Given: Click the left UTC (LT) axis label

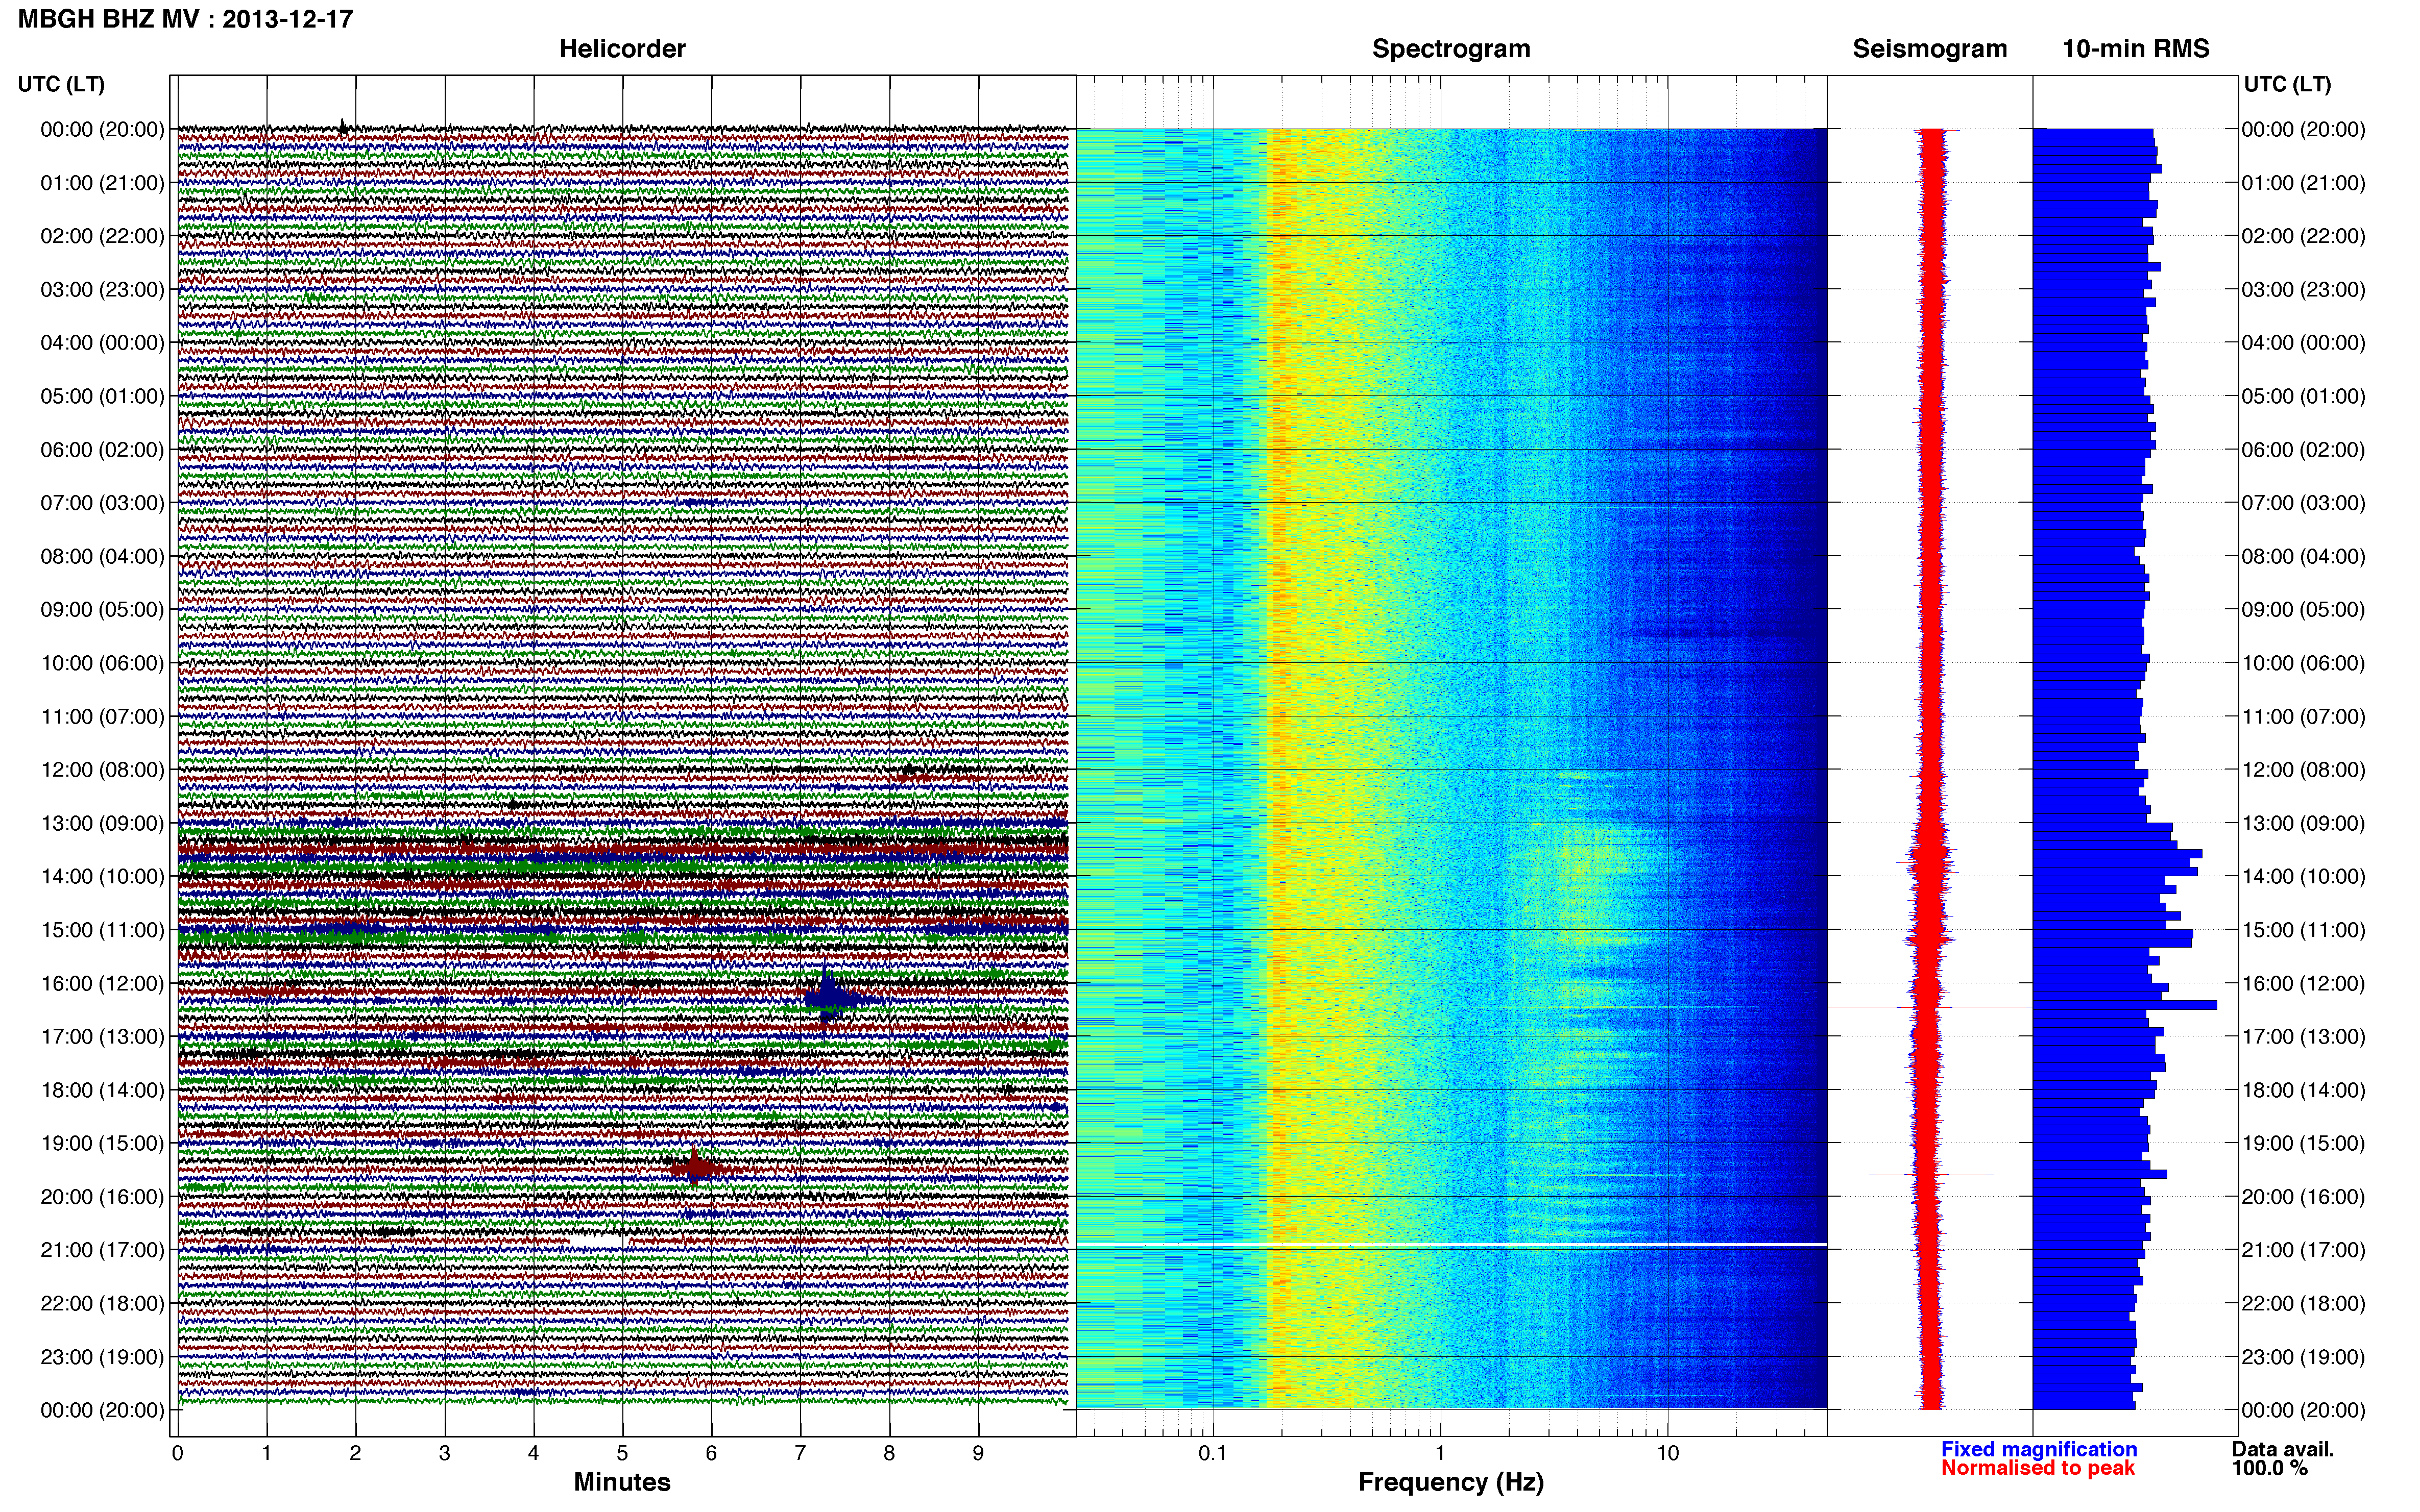Looking at the screenshot, I should point(61,84).
